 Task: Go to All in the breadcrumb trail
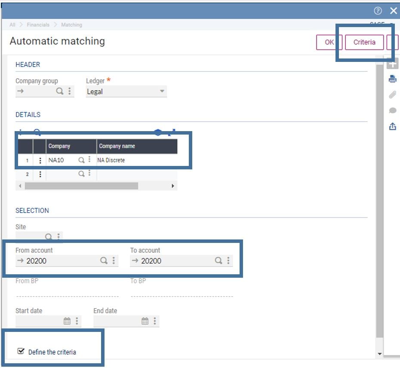tap(12, 25)
